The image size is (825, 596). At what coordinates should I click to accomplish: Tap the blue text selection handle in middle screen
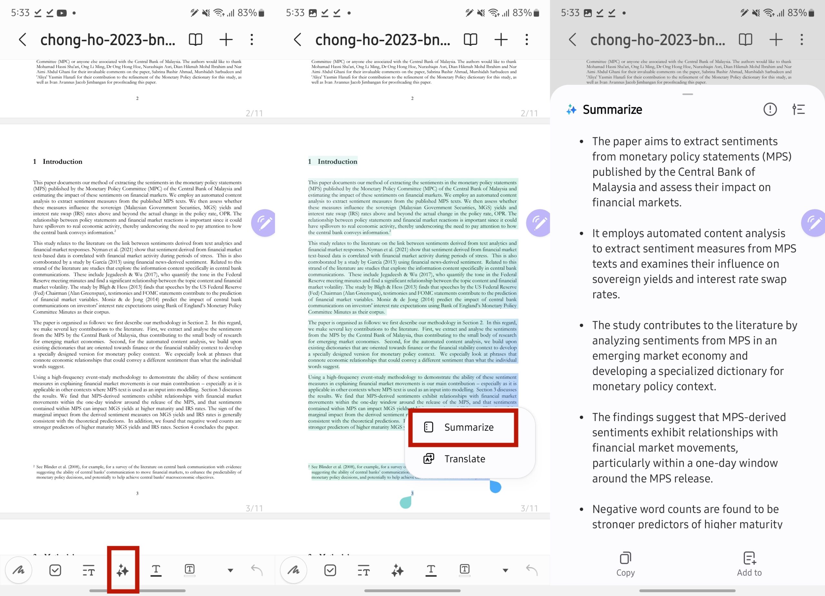(495, 486)
